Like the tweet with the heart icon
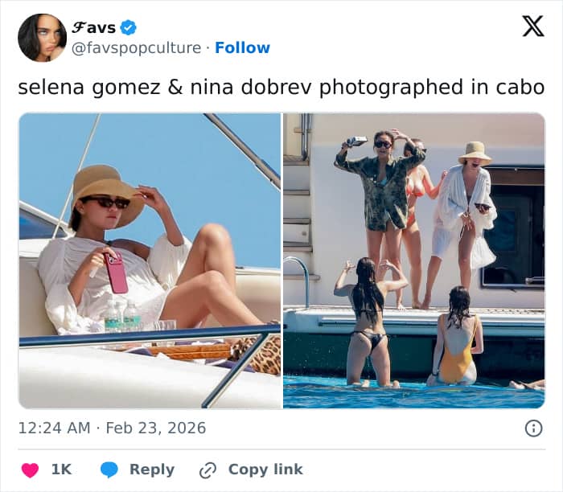This screenshot has height=492, width=563. click(x=30, y=469)
